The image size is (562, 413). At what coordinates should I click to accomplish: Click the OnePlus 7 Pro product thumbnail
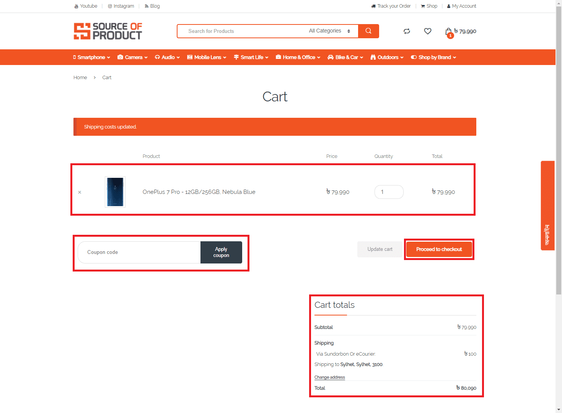(115, 192)
